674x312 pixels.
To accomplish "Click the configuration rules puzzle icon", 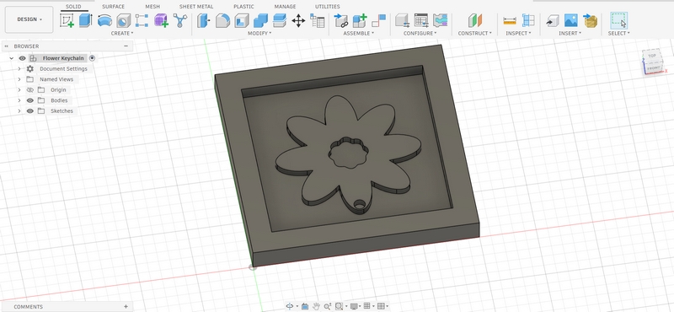I will [440, 20].
